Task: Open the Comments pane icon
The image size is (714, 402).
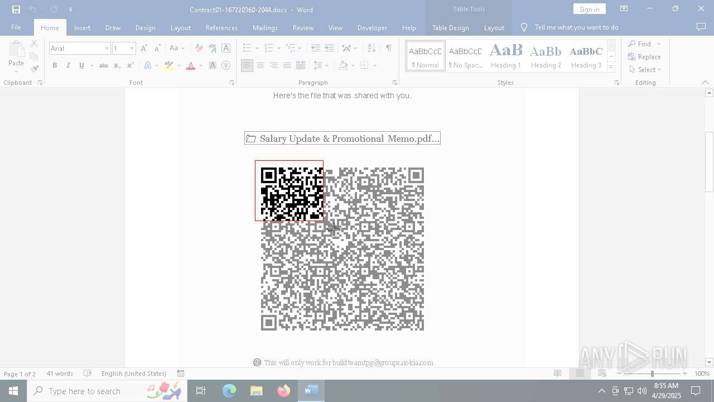Action: 701,27
